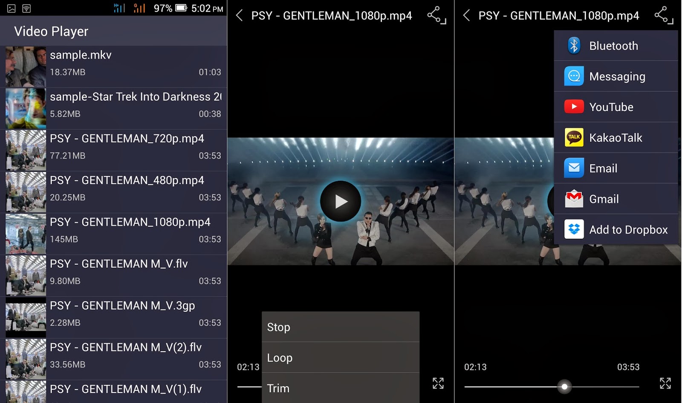The image size is (682, 403).
Task: Select Loop in the popup menu
Action: (x=341, y=357)
